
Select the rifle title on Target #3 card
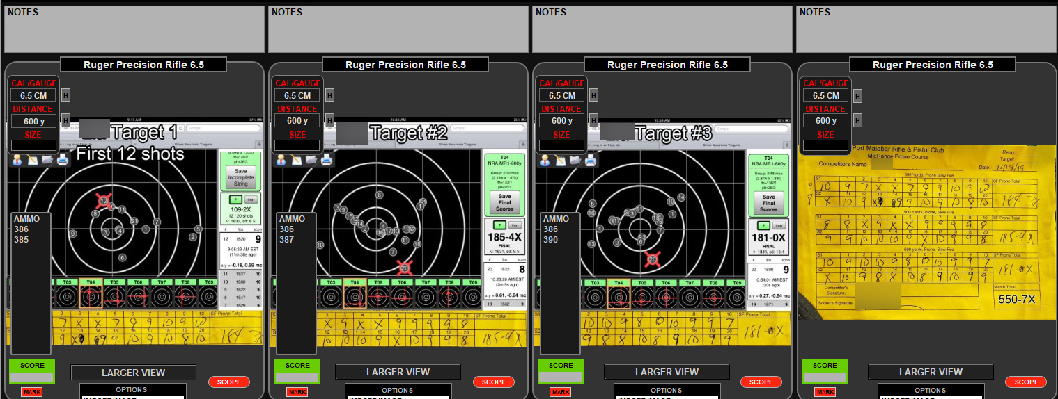point(667,65)
